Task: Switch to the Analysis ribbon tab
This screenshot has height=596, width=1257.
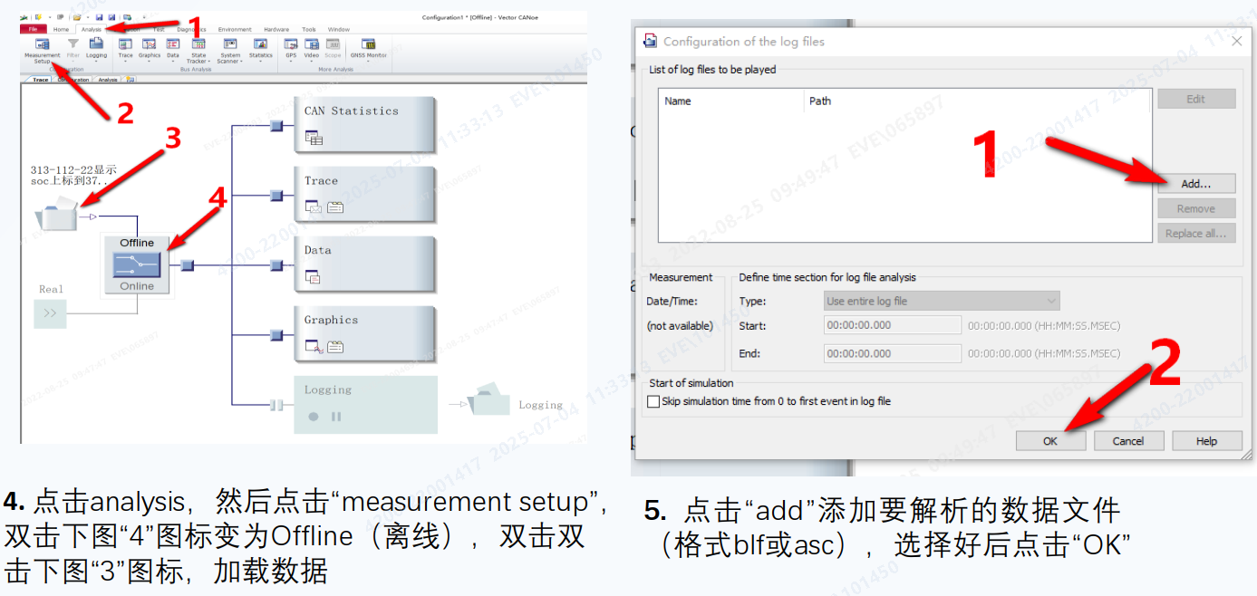Action: click(92, 30)
